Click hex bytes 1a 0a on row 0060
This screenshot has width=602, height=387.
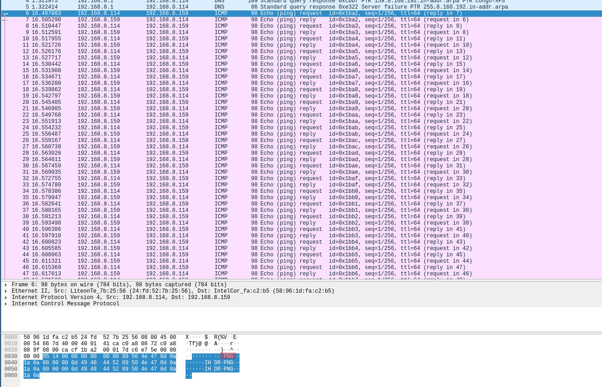[31, 376]
